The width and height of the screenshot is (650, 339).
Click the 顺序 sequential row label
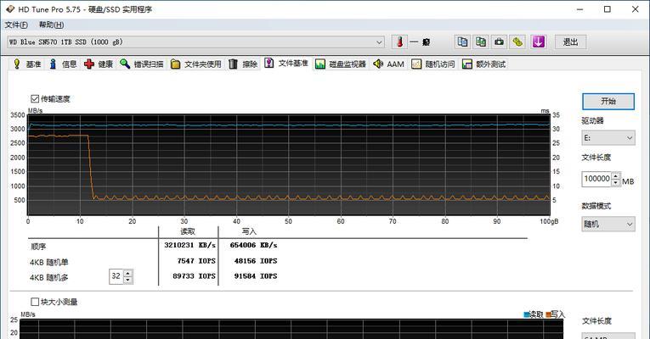[x=38, y=247]
